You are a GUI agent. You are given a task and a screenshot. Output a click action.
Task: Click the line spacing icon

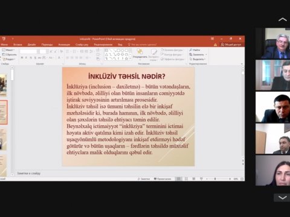pos(91,52)
